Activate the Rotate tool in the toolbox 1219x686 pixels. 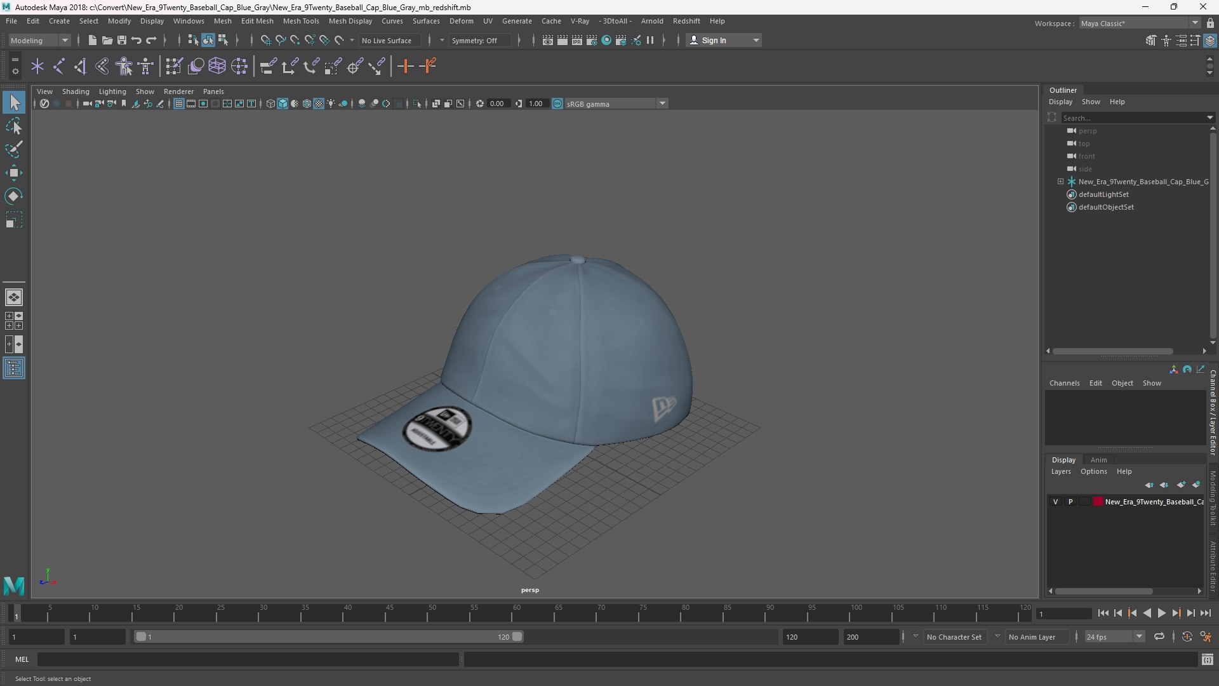click(x=14, y=196)
